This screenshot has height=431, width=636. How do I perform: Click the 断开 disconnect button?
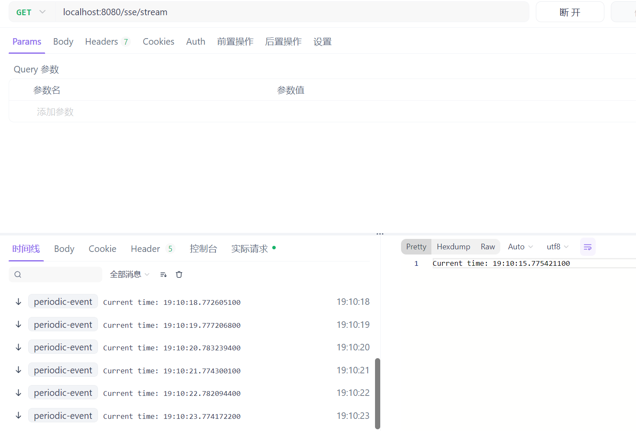coord(570,12)
